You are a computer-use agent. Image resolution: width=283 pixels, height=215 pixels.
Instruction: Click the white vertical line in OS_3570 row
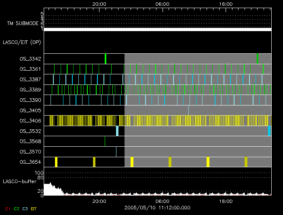(x=116, y=152)
